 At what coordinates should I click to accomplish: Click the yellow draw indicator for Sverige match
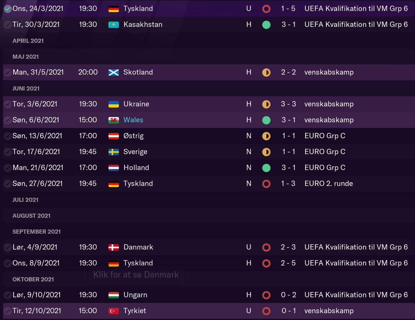click(x=266, y=152)
